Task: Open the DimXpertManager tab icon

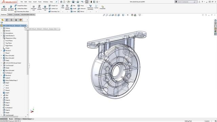Action: 16,20
